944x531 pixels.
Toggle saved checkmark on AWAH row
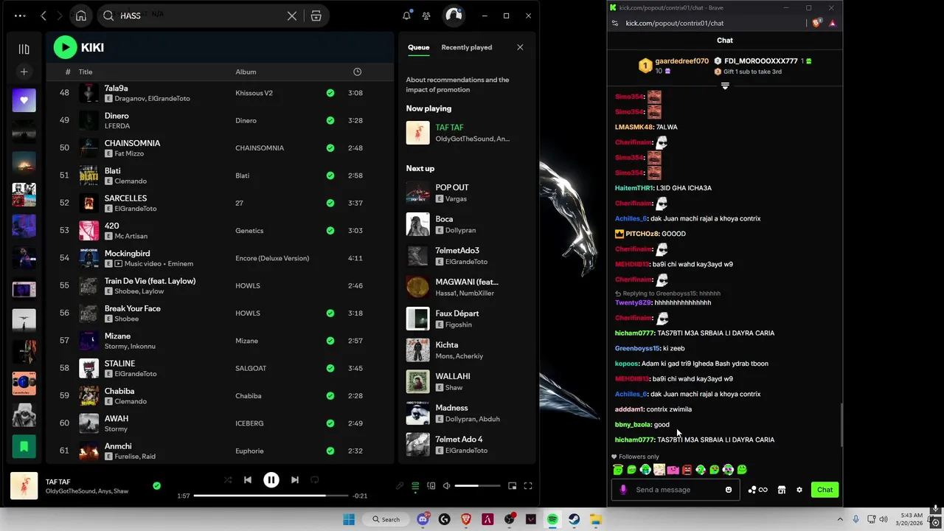[330, 423]
